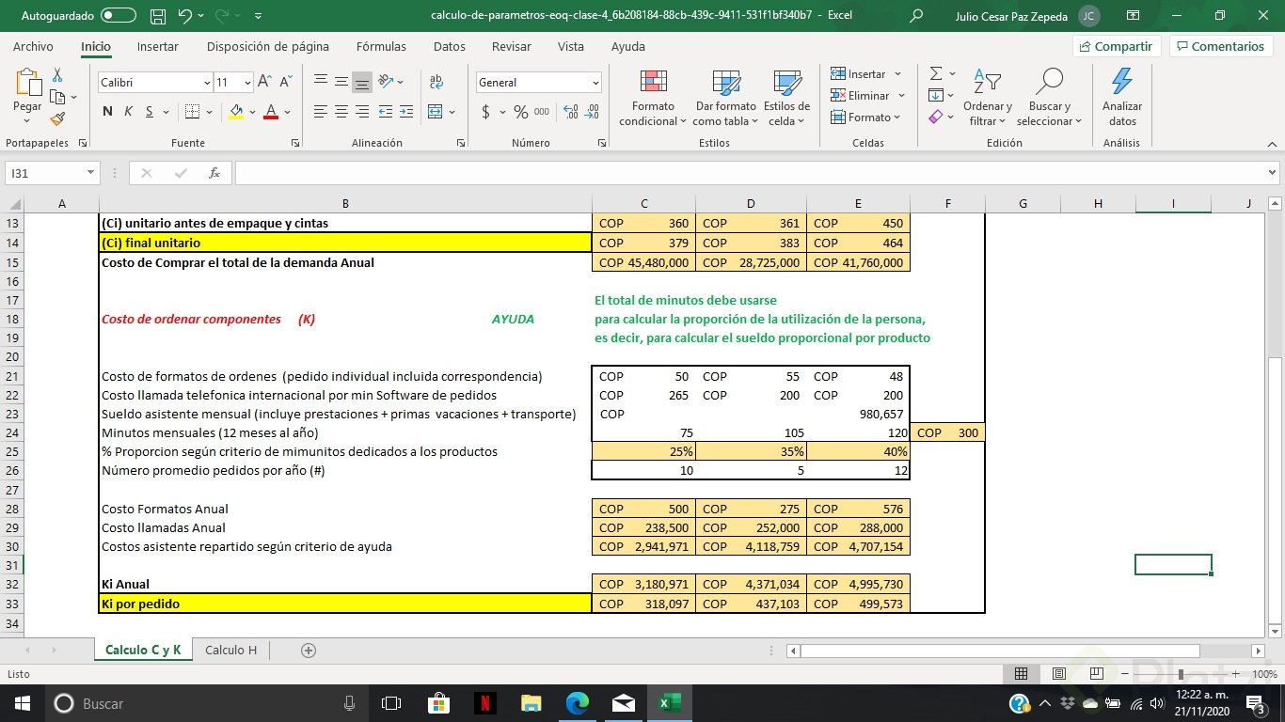1285x722 pixels.
Task: Switch to the Fórmulas ribbon tab
Action: (x=380, y=46)
